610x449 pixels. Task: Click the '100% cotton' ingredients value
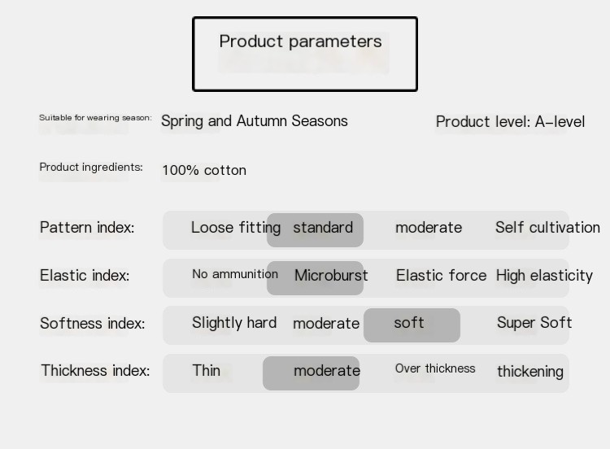coord(204,171)
